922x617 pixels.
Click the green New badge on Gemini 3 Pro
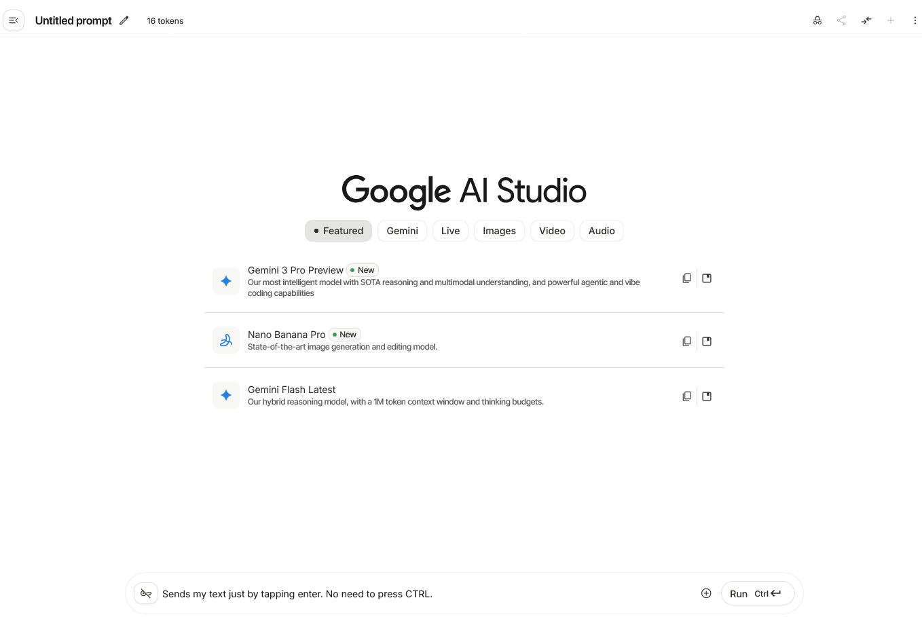coord(363,270)
